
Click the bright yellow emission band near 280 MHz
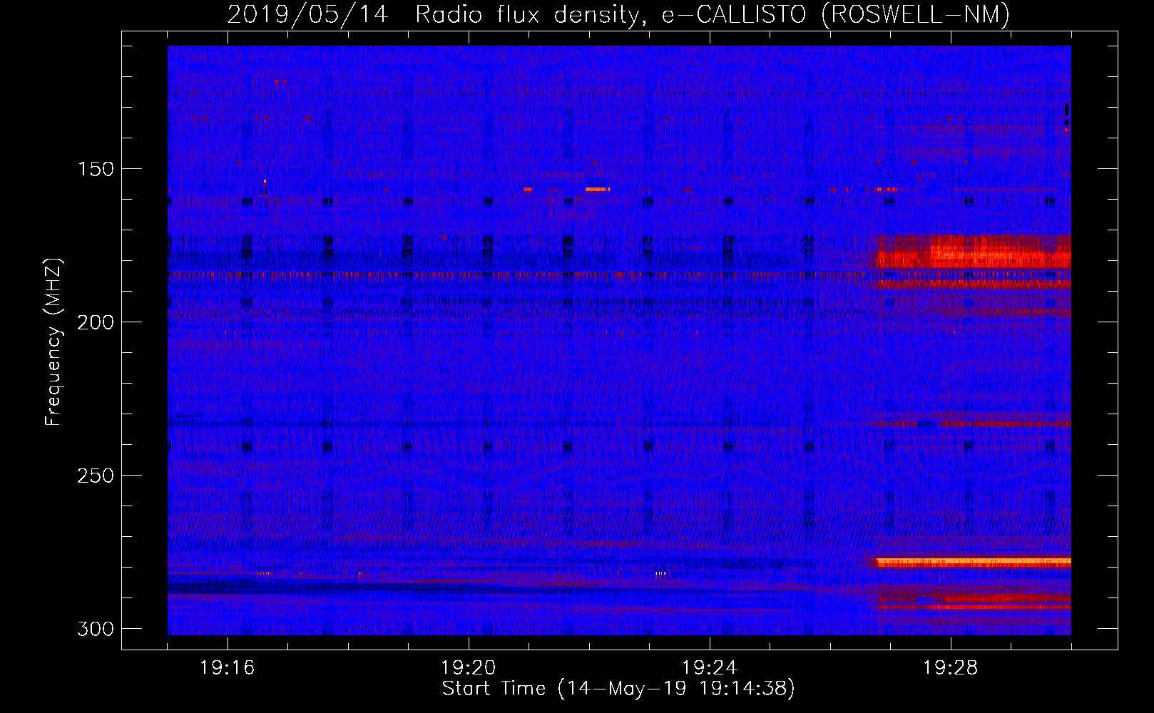point(974,562)
